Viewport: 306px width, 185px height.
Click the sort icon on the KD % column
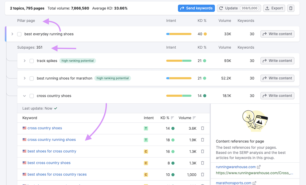[x=172, y=118]
